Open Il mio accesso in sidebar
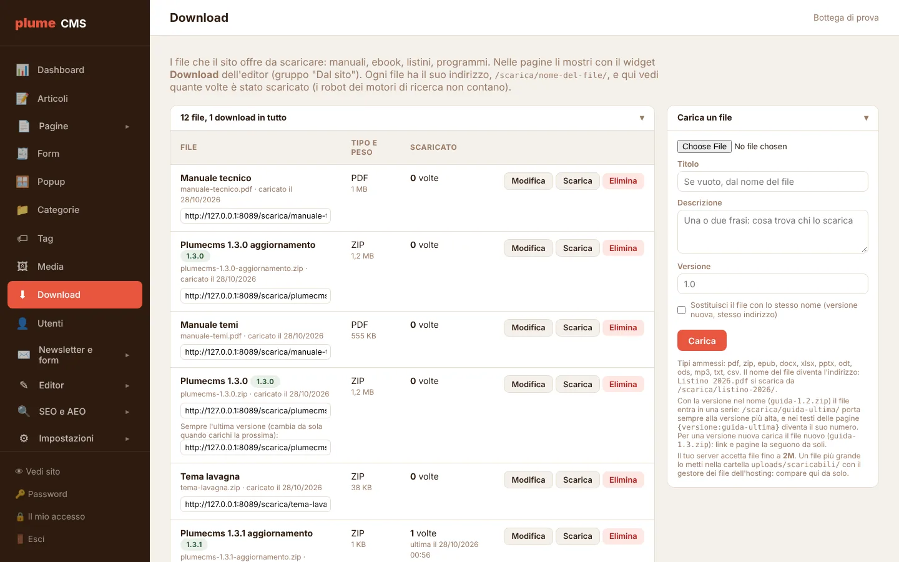Screen dimensions: 899x562 coord(50,516)
